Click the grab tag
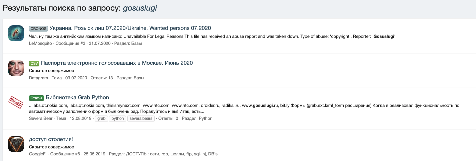Image resolution: width=476 pixels, height=161 pixels. click(x=101, y=119)
